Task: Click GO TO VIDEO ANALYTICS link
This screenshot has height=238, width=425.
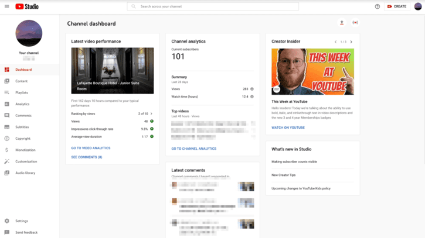Action: [x=91, y=148]
